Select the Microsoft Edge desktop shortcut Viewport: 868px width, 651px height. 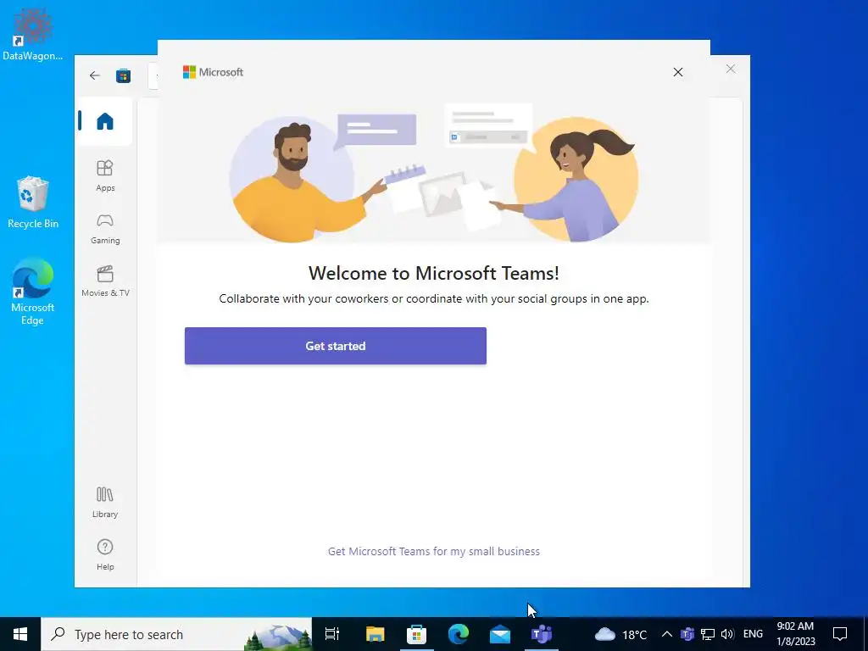pyautogui.click(x=33, y=292)
